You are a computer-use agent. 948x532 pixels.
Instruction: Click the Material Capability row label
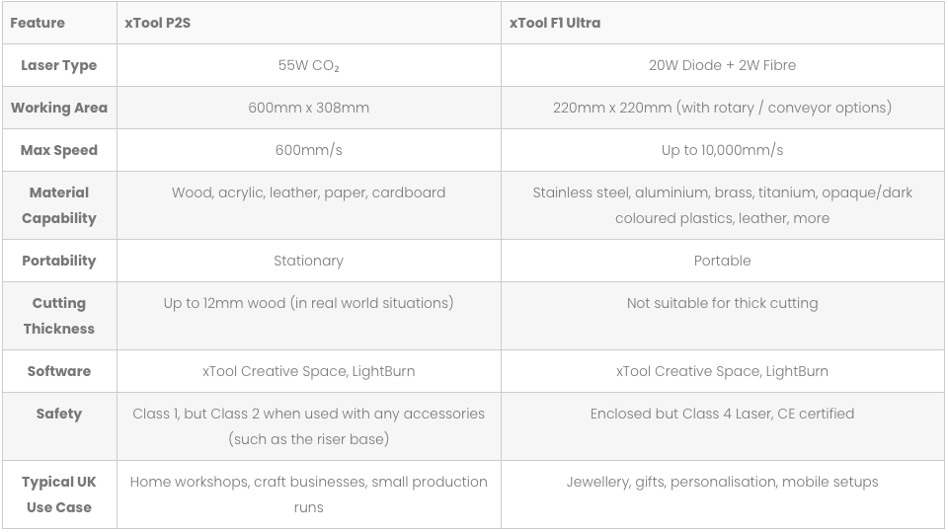click(x=59, y=205)
